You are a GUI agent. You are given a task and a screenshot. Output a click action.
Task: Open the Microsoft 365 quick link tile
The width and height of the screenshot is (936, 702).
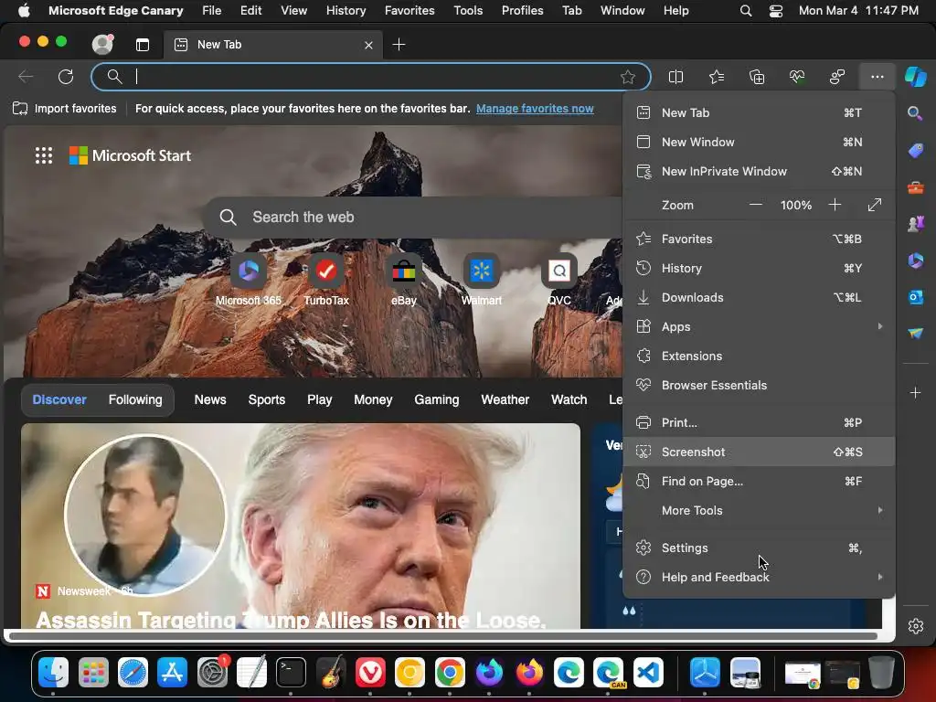tap(249, 280)
